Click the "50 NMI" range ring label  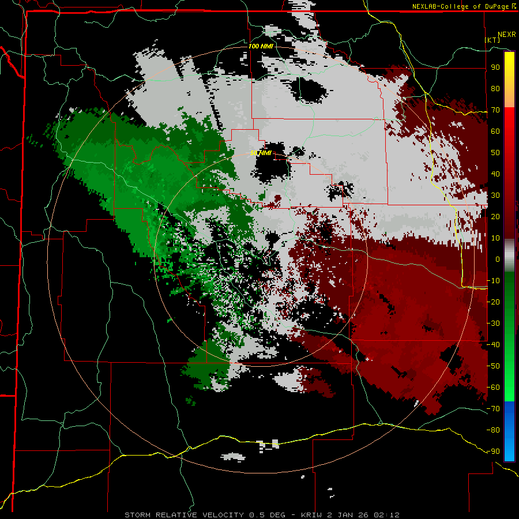tap(261, 153)
